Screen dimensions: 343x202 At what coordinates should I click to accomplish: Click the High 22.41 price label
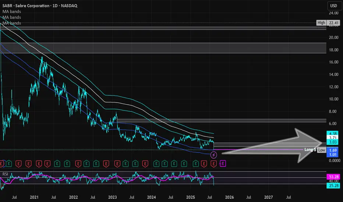click(328, 23)
